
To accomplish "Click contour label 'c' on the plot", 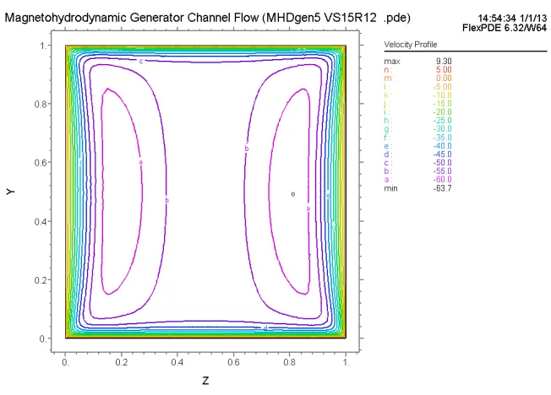I will tap(141, 62).
